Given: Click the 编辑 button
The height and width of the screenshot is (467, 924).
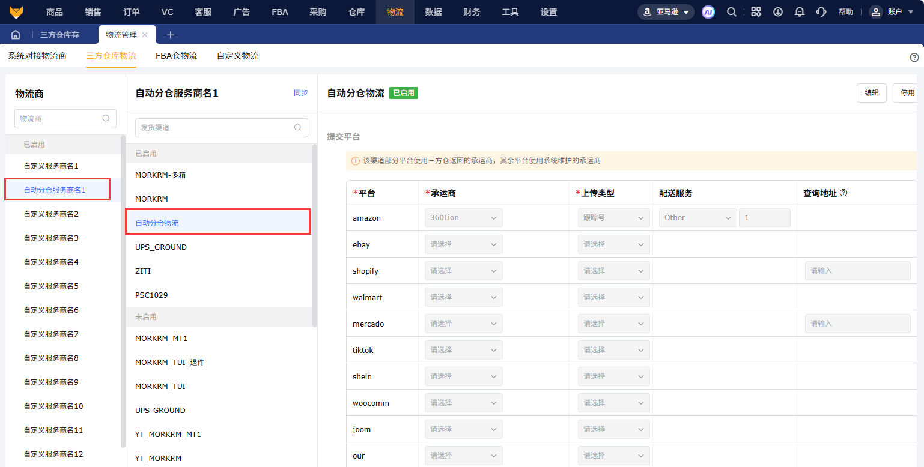Looking at the screenshot, I should 871,93.
